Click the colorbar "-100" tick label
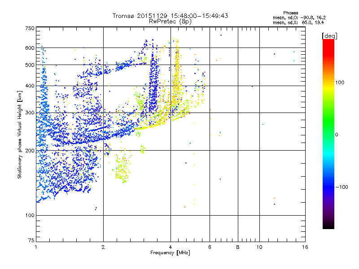 [341, 187]
